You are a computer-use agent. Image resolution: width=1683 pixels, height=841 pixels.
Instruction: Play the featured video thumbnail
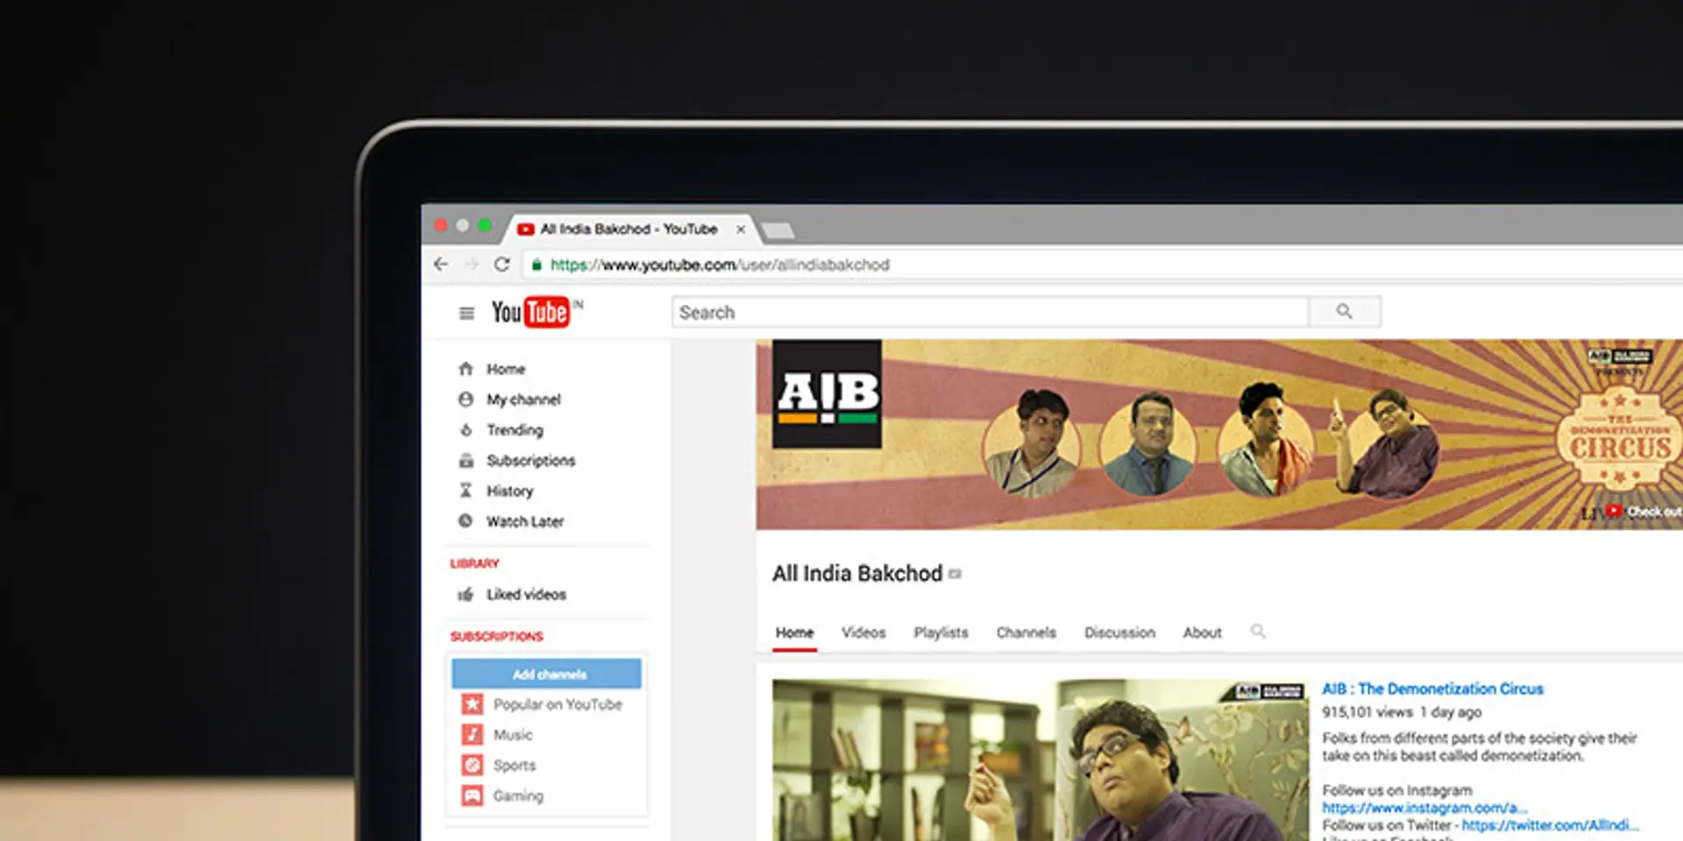[x=1040, y=760]
